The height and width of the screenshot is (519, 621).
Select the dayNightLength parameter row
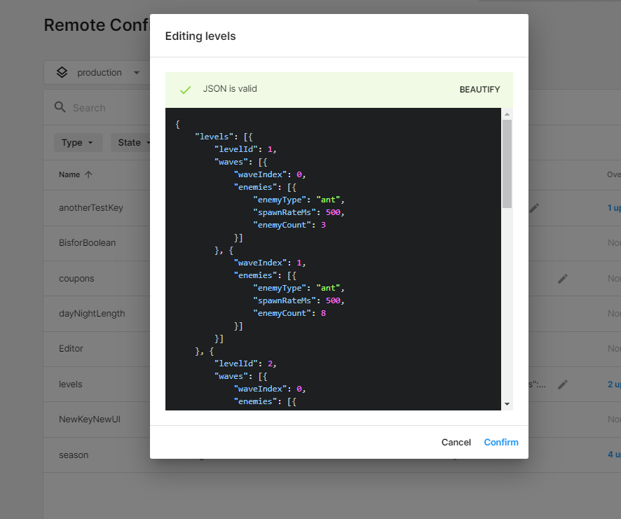coord(93,314)
